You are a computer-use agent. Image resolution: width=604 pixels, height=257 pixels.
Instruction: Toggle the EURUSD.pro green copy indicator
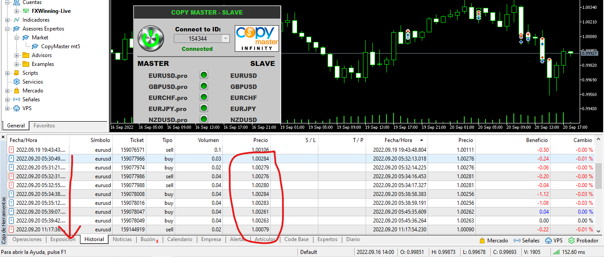tap(204, 75)
